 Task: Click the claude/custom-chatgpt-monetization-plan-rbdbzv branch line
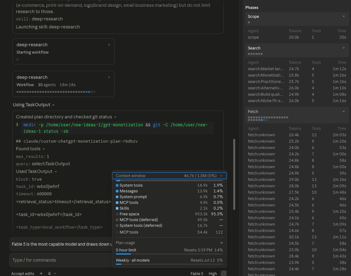point(77,141)
